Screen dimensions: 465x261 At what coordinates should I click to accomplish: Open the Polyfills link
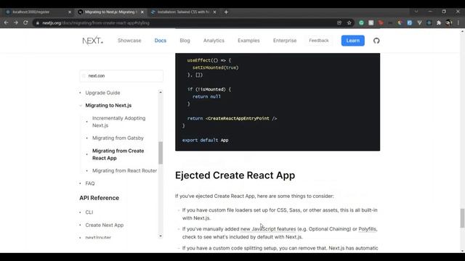point(367,229)
